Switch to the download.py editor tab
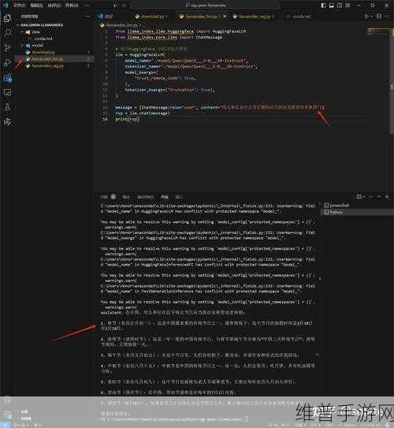Viewport: 394px width, 428px height. (152, 17)
